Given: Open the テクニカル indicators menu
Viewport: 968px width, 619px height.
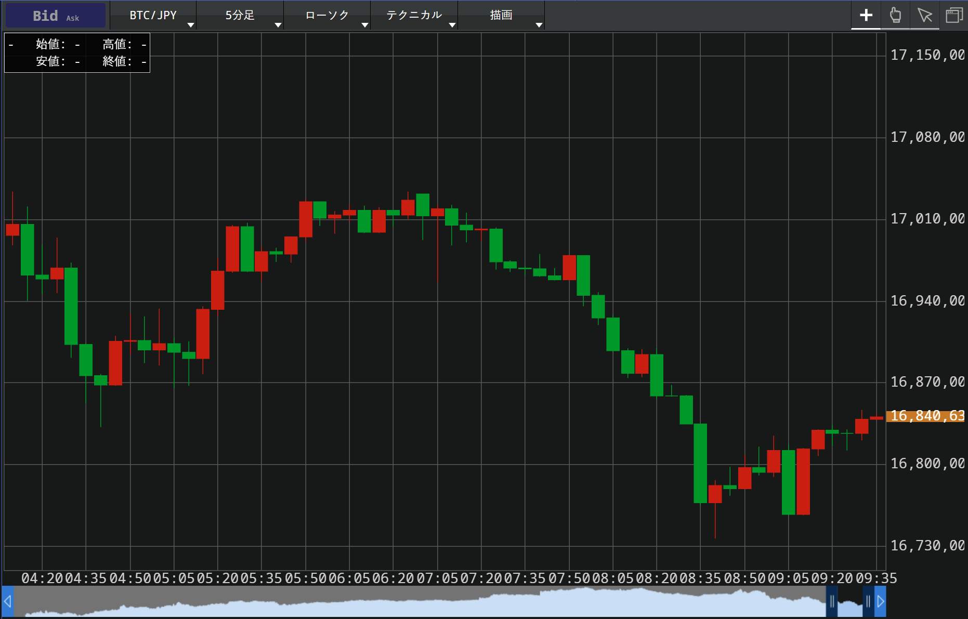Looking at the screenshot, I should (414, 16).
